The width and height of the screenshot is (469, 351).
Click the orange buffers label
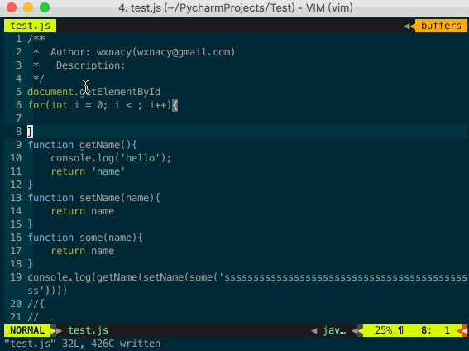(441, 26)
